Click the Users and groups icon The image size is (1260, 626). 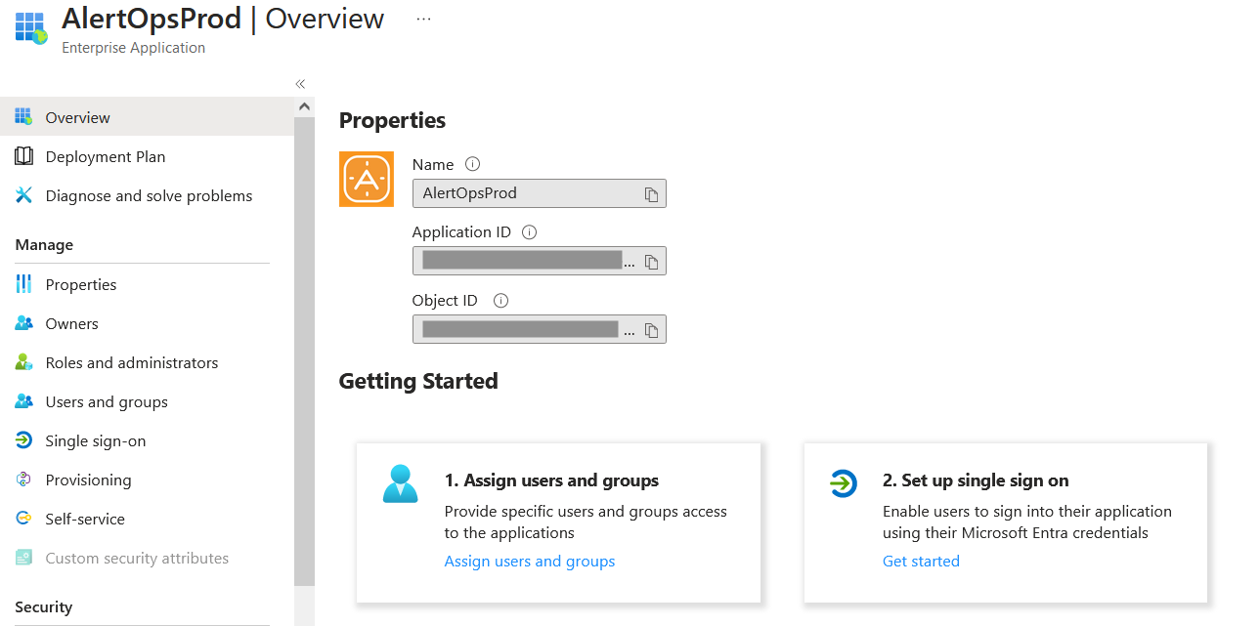[x=23, y=401]
